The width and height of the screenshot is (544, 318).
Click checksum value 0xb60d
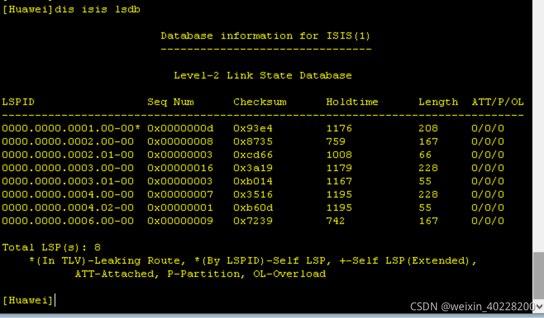coord(253,207)
